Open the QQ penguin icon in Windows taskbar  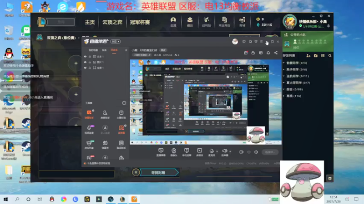click(52, 199)
